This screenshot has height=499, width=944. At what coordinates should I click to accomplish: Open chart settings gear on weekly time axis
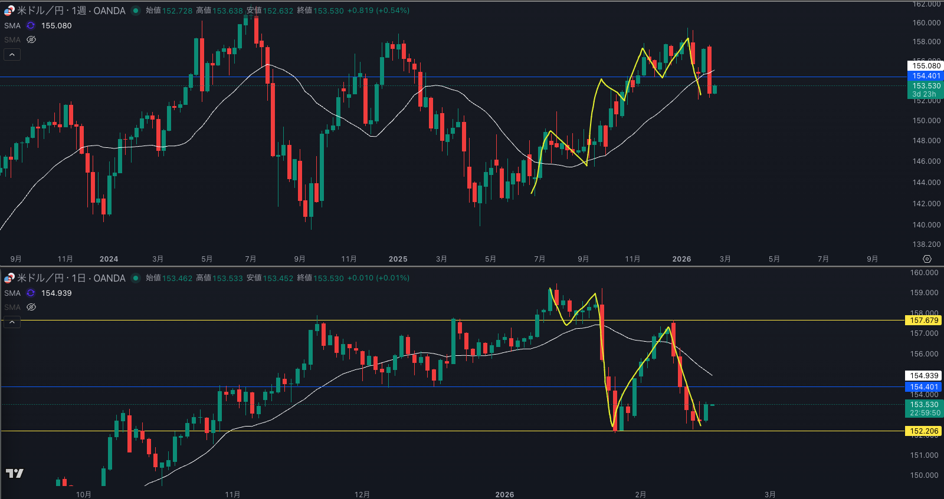(927, 259)
